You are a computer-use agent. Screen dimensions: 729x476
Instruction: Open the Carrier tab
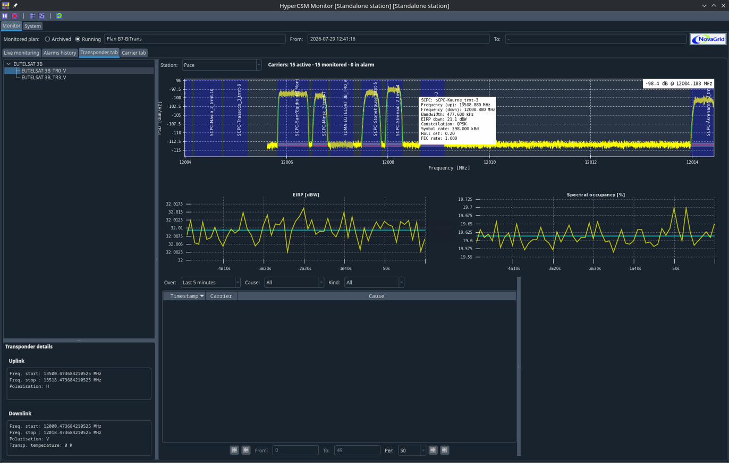(133, 53)
